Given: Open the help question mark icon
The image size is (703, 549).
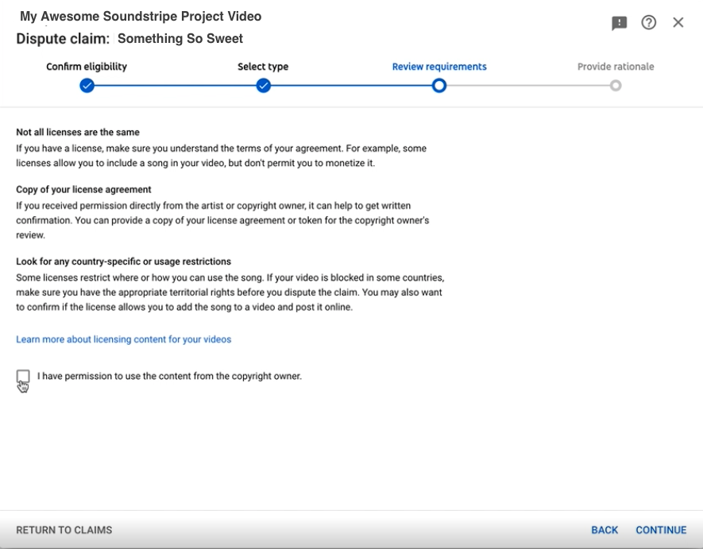Looking at the screenshot, I should (648, 22).
